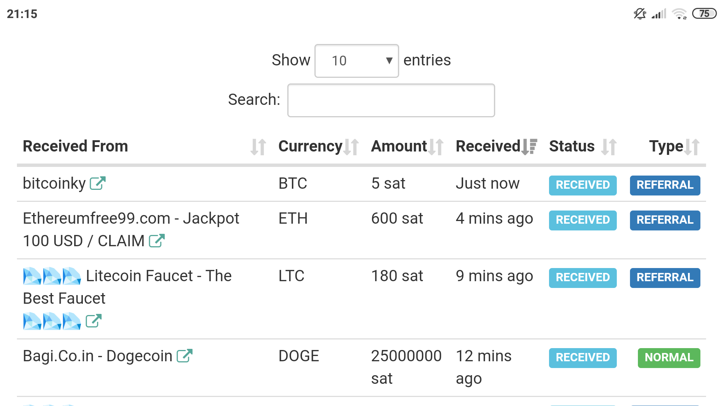Sort by Amount column arrows

tap(436, 147)
